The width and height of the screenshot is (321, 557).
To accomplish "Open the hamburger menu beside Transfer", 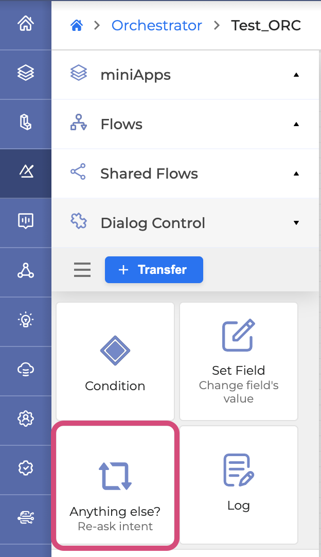I will click(82, 270).
